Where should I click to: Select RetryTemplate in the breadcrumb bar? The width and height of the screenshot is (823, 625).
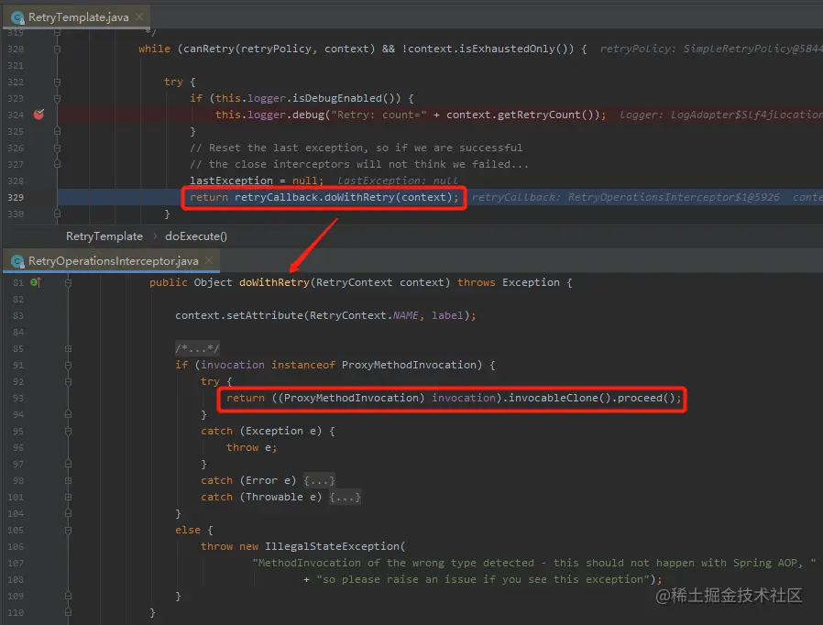tap(104, 236)
